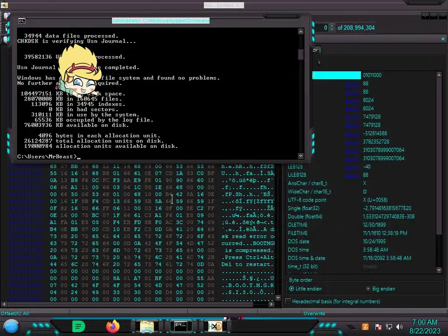Open network status tray icon

tap(389, 326)
